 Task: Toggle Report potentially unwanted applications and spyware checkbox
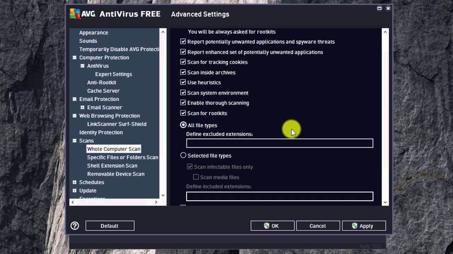(183, 42)
